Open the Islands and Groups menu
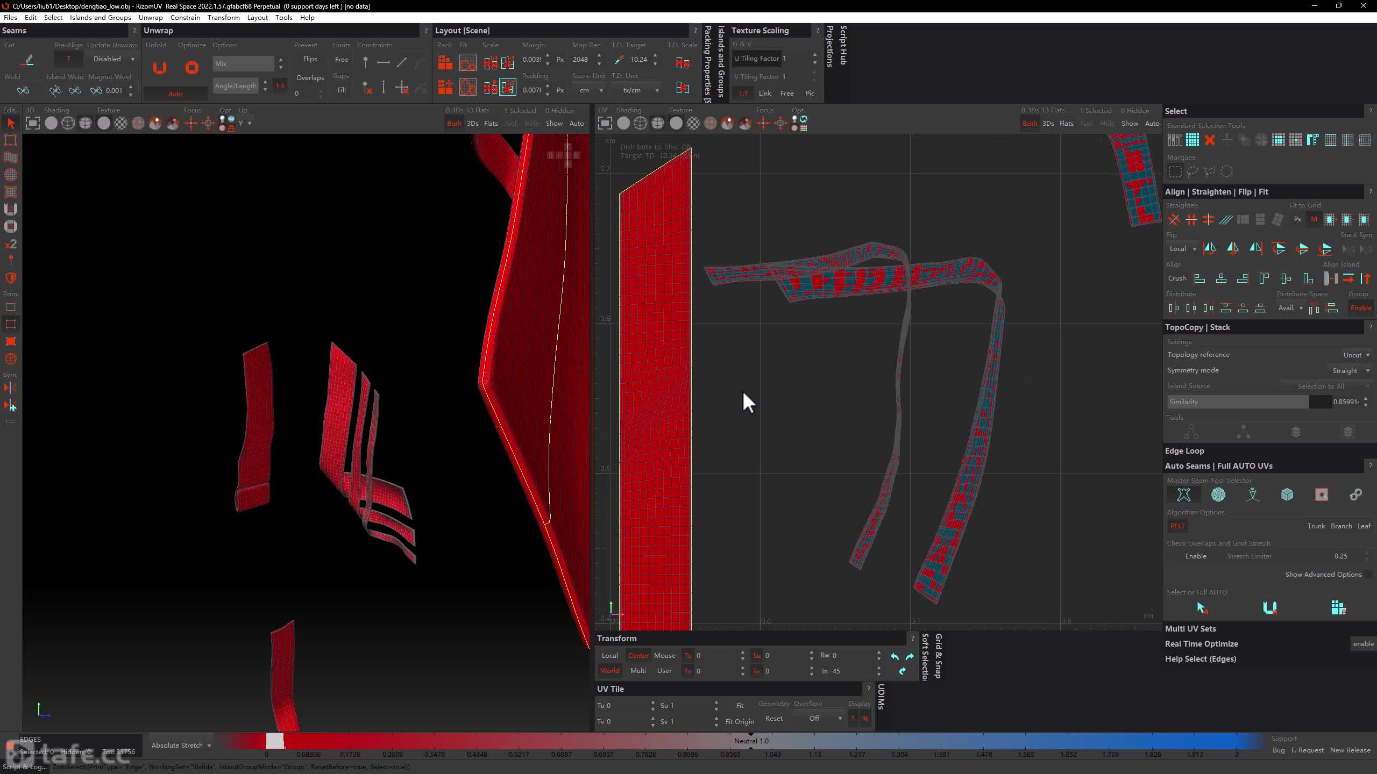This screenshot has height=774, width=1377. point(101,18)
